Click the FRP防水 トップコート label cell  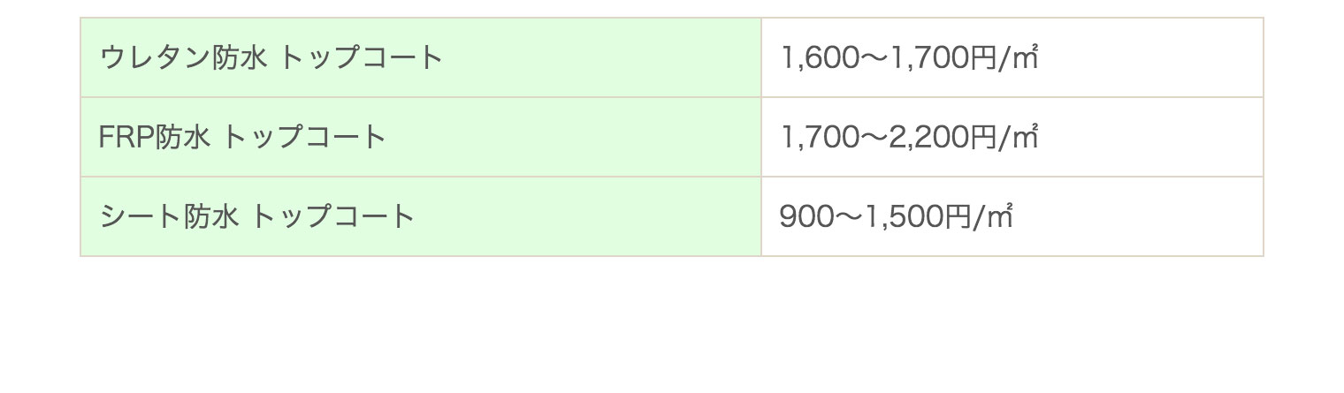tap(421, 137)
